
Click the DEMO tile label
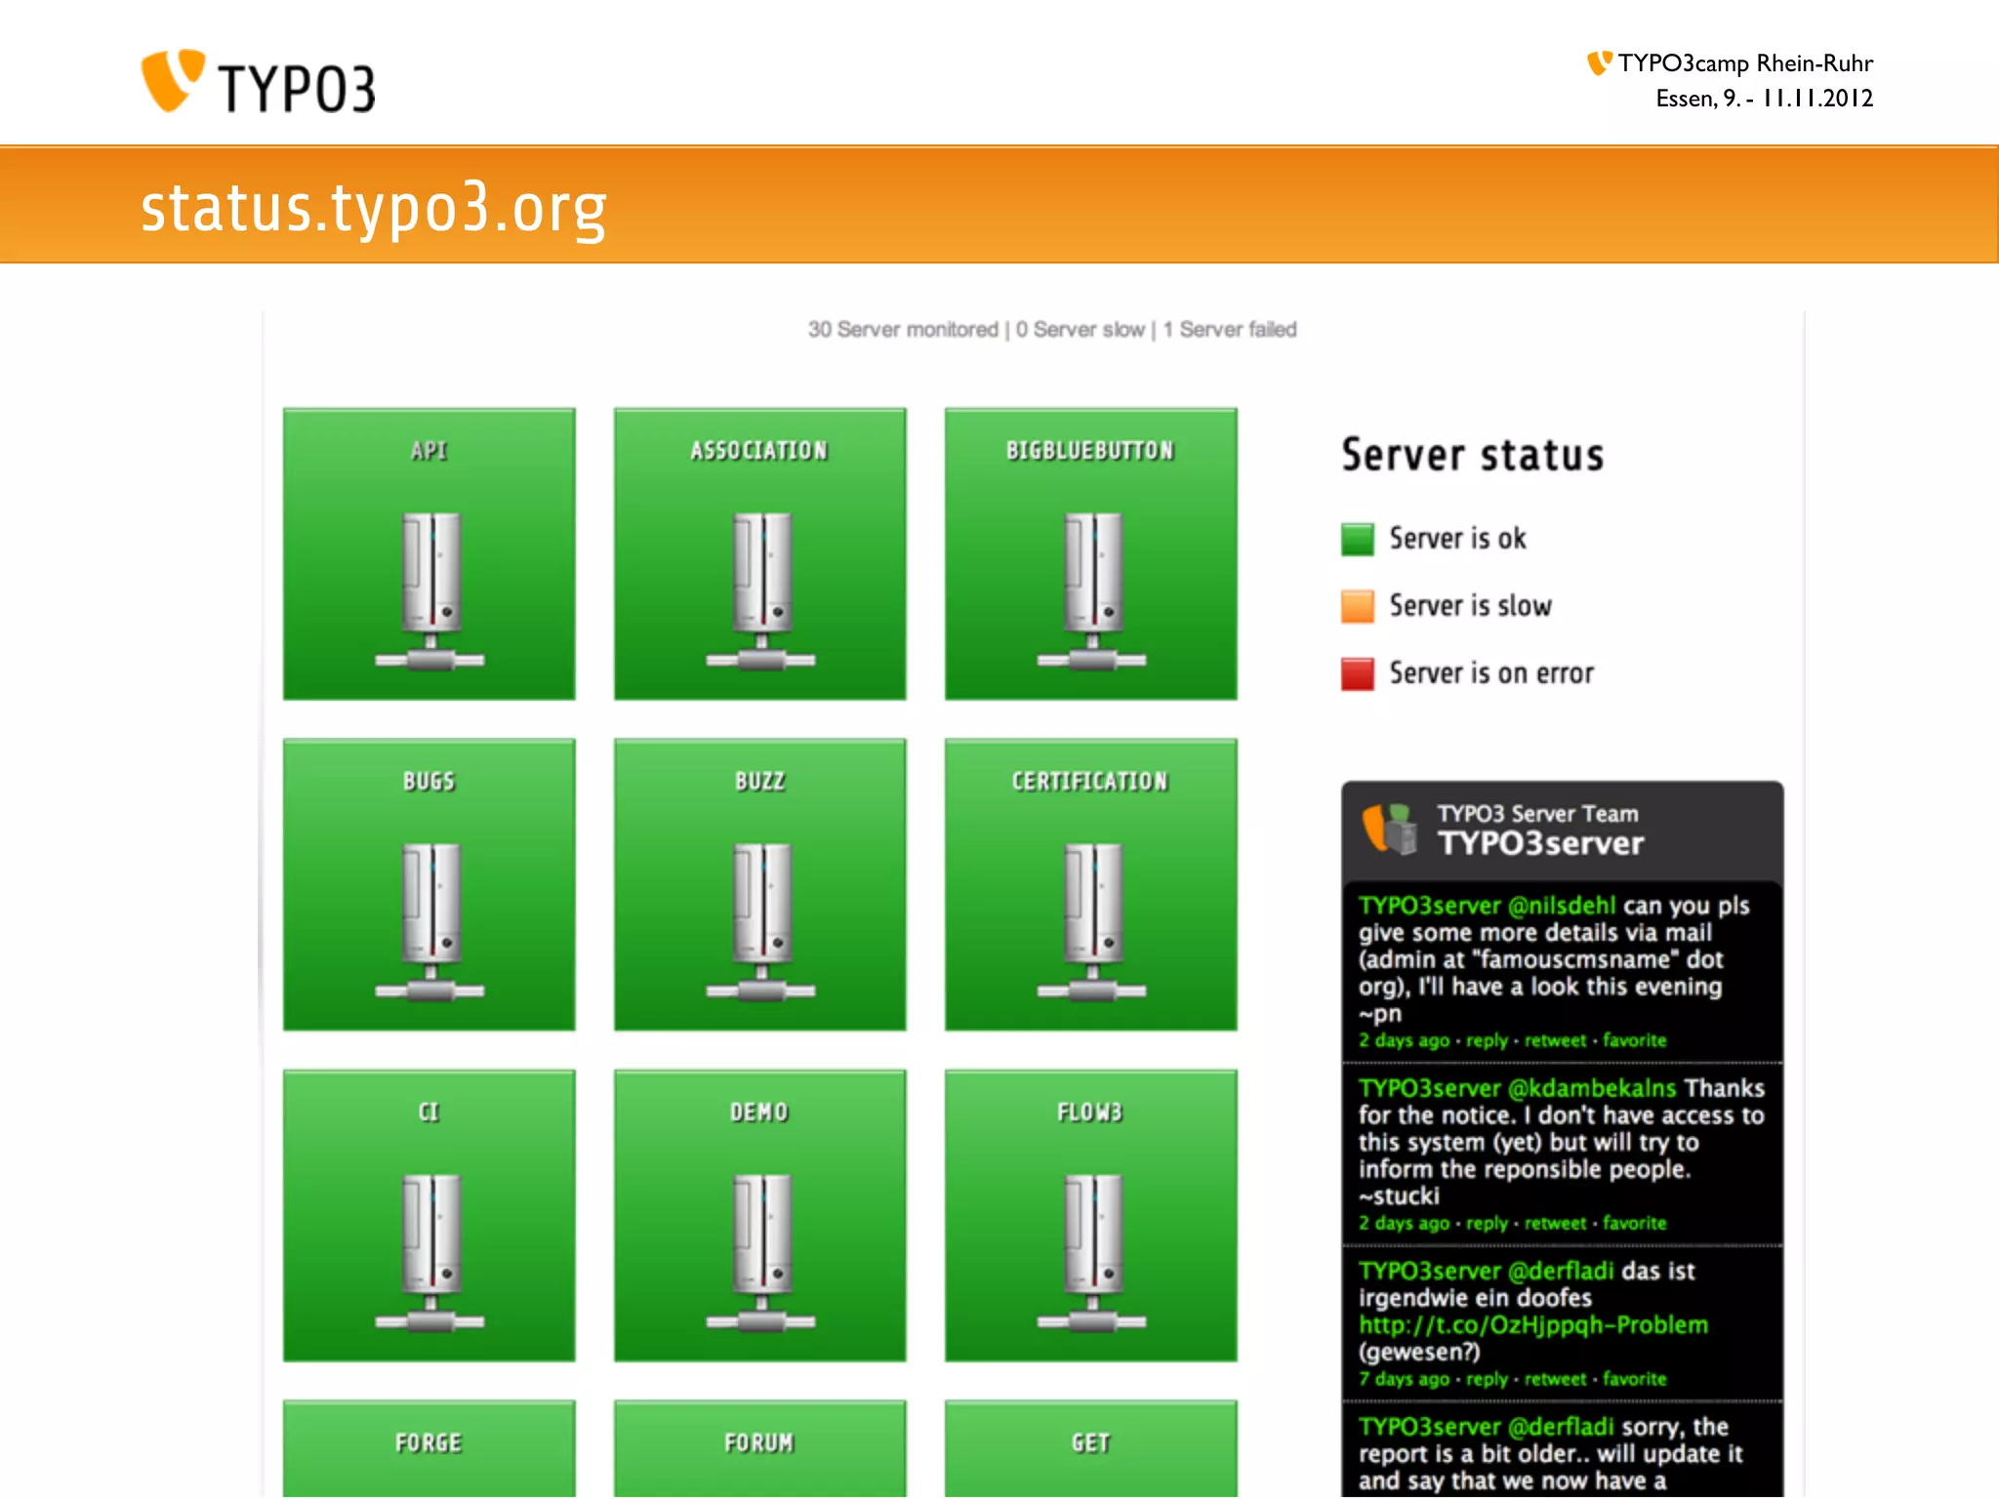pos(759,1113)
